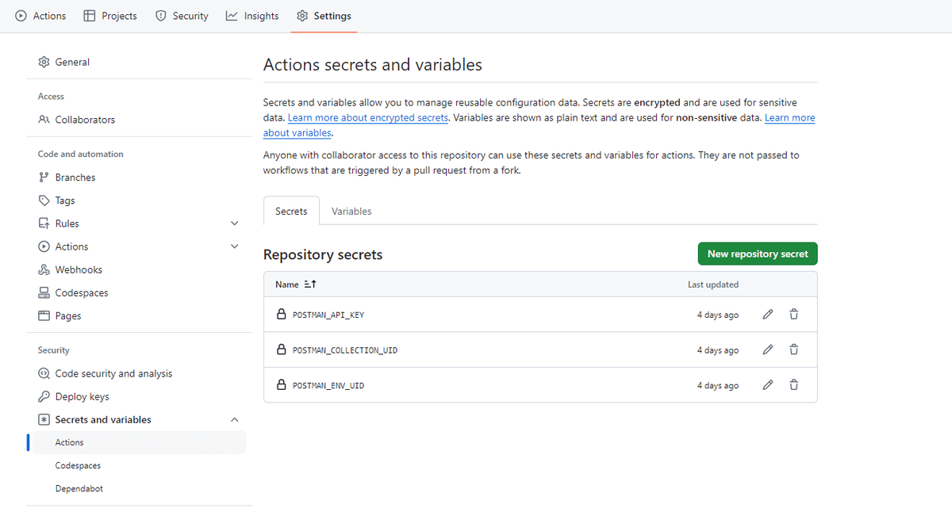Screen dimensions: 952x508
Task: Edit the POSTMAN_API_KEY secret
Action: [767, 314]
